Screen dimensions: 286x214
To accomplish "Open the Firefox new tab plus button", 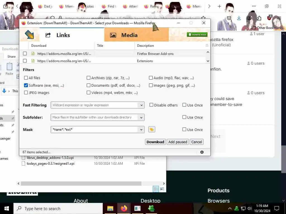I will pos(219,6).
